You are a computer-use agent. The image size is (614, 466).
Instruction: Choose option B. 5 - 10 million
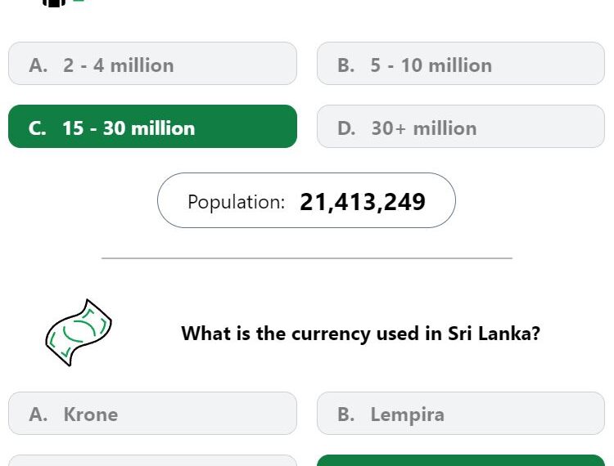460,64
